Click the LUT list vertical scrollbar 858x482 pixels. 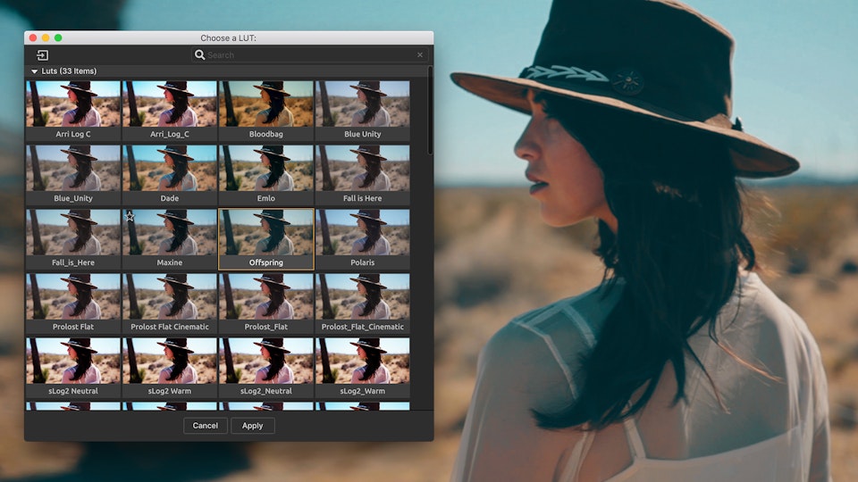[430, 116]
